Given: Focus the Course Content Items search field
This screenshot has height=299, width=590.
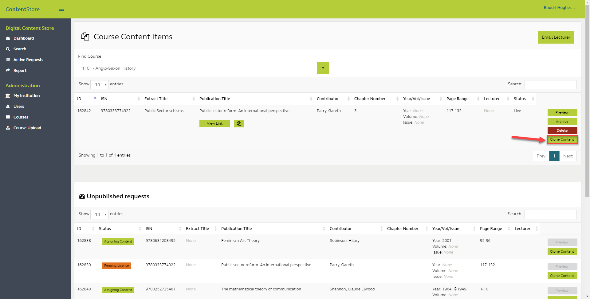Looking at the screenshot, I should (x=550, y=85).
